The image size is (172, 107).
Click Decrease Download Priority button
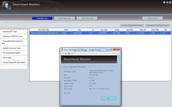point(158,25)
